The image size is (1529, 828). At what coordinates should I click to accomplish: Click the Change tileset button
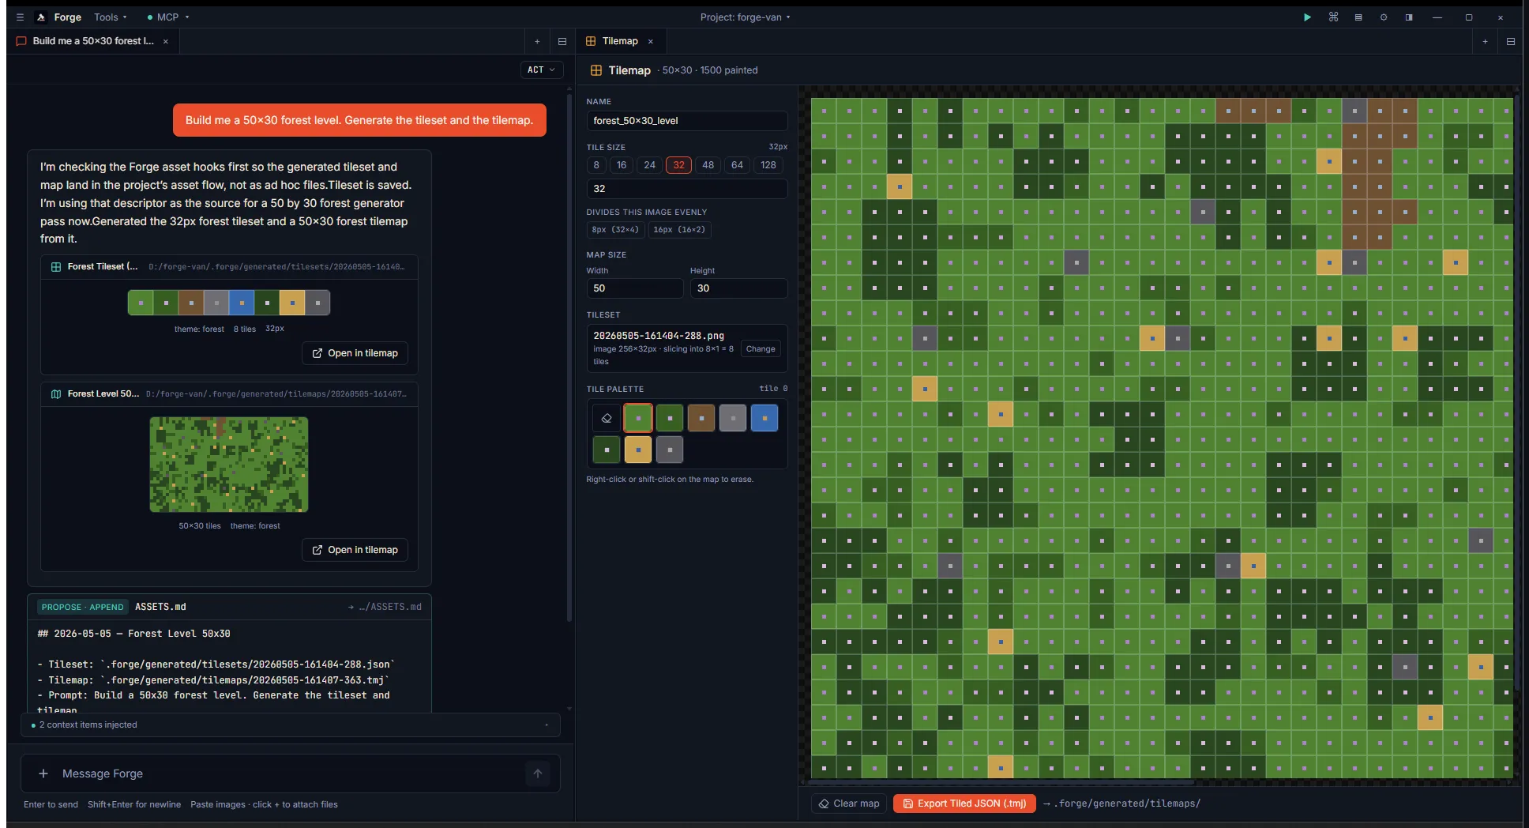coord(761,349)
